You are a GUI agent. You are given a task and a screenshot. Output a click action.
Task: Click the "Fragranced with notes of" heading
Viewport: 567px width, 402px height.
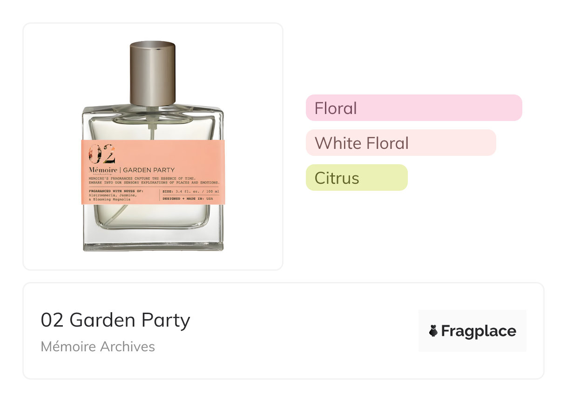116,191
